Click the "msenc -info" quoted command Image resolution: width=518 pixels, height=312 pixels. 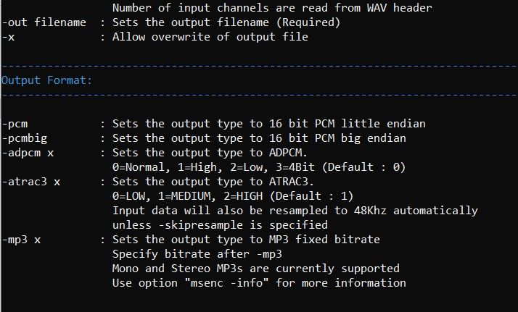tap(226, 283)
